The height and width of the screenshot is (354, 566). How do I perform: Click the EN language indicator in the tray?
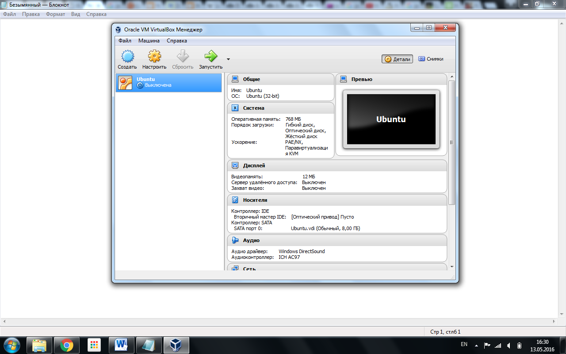[464, 344]
